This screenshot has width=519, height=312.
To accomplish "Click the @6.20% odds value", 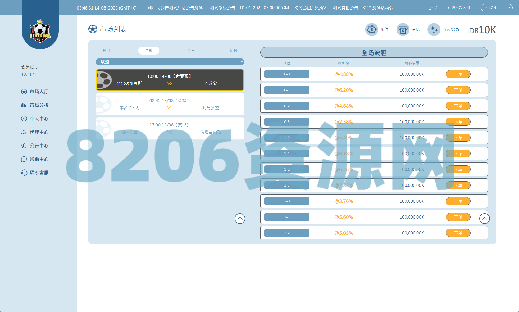I will [x=344, y=90].
